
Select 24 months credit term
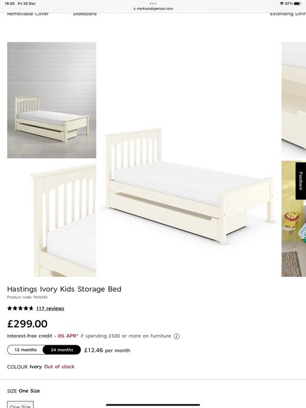tap(62, 350)
